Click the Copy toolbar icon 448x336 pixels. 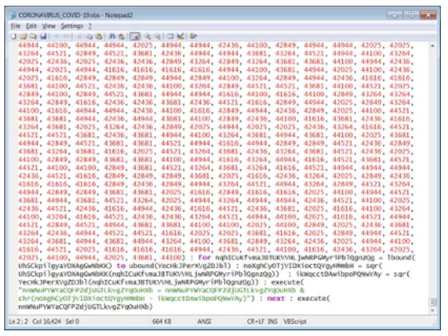89,36
